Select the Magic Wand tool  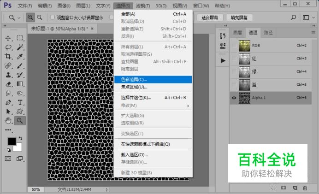[x=20, y=47]
